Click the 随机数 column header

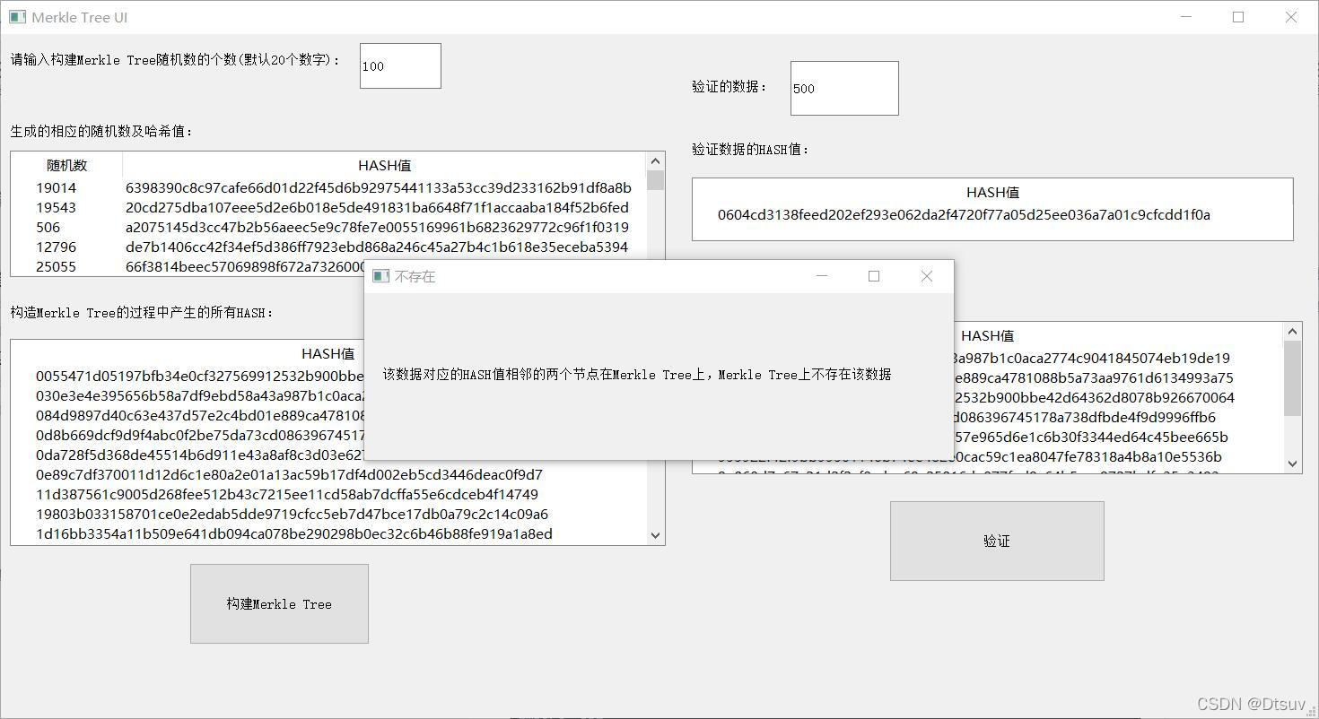tap(67, 165)
